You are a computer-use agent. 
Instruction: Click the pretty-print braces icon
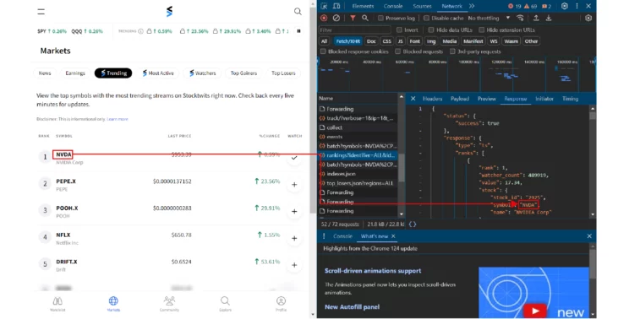click(x=413, y=224)
